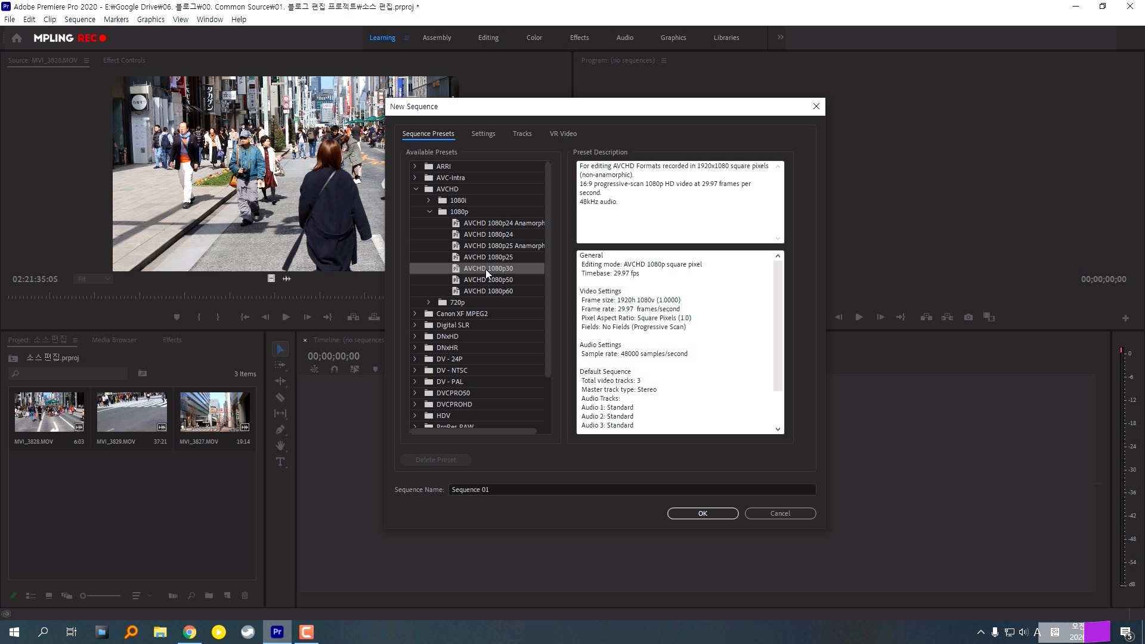The height and width of the screenshot is (644, 1145).
Task: Toggle the Selection tool in tools panel
Action: tap(280, 349)
